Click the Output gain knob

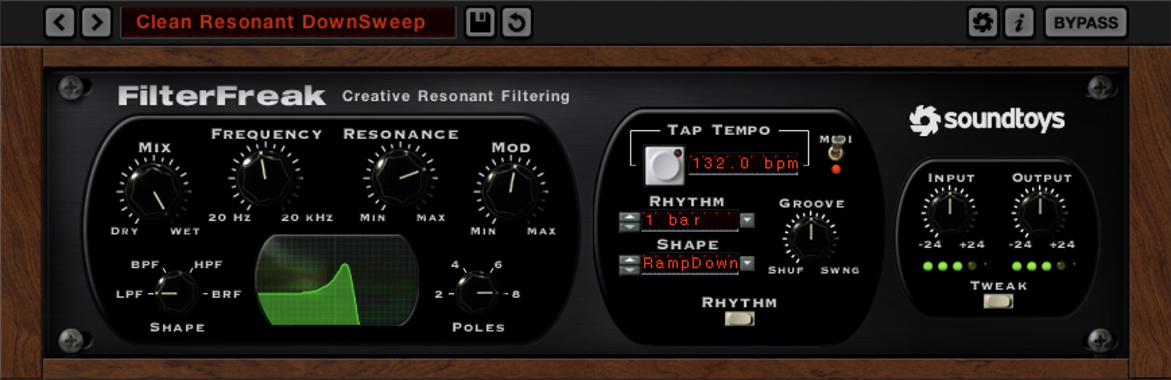tap(1041, 211)
